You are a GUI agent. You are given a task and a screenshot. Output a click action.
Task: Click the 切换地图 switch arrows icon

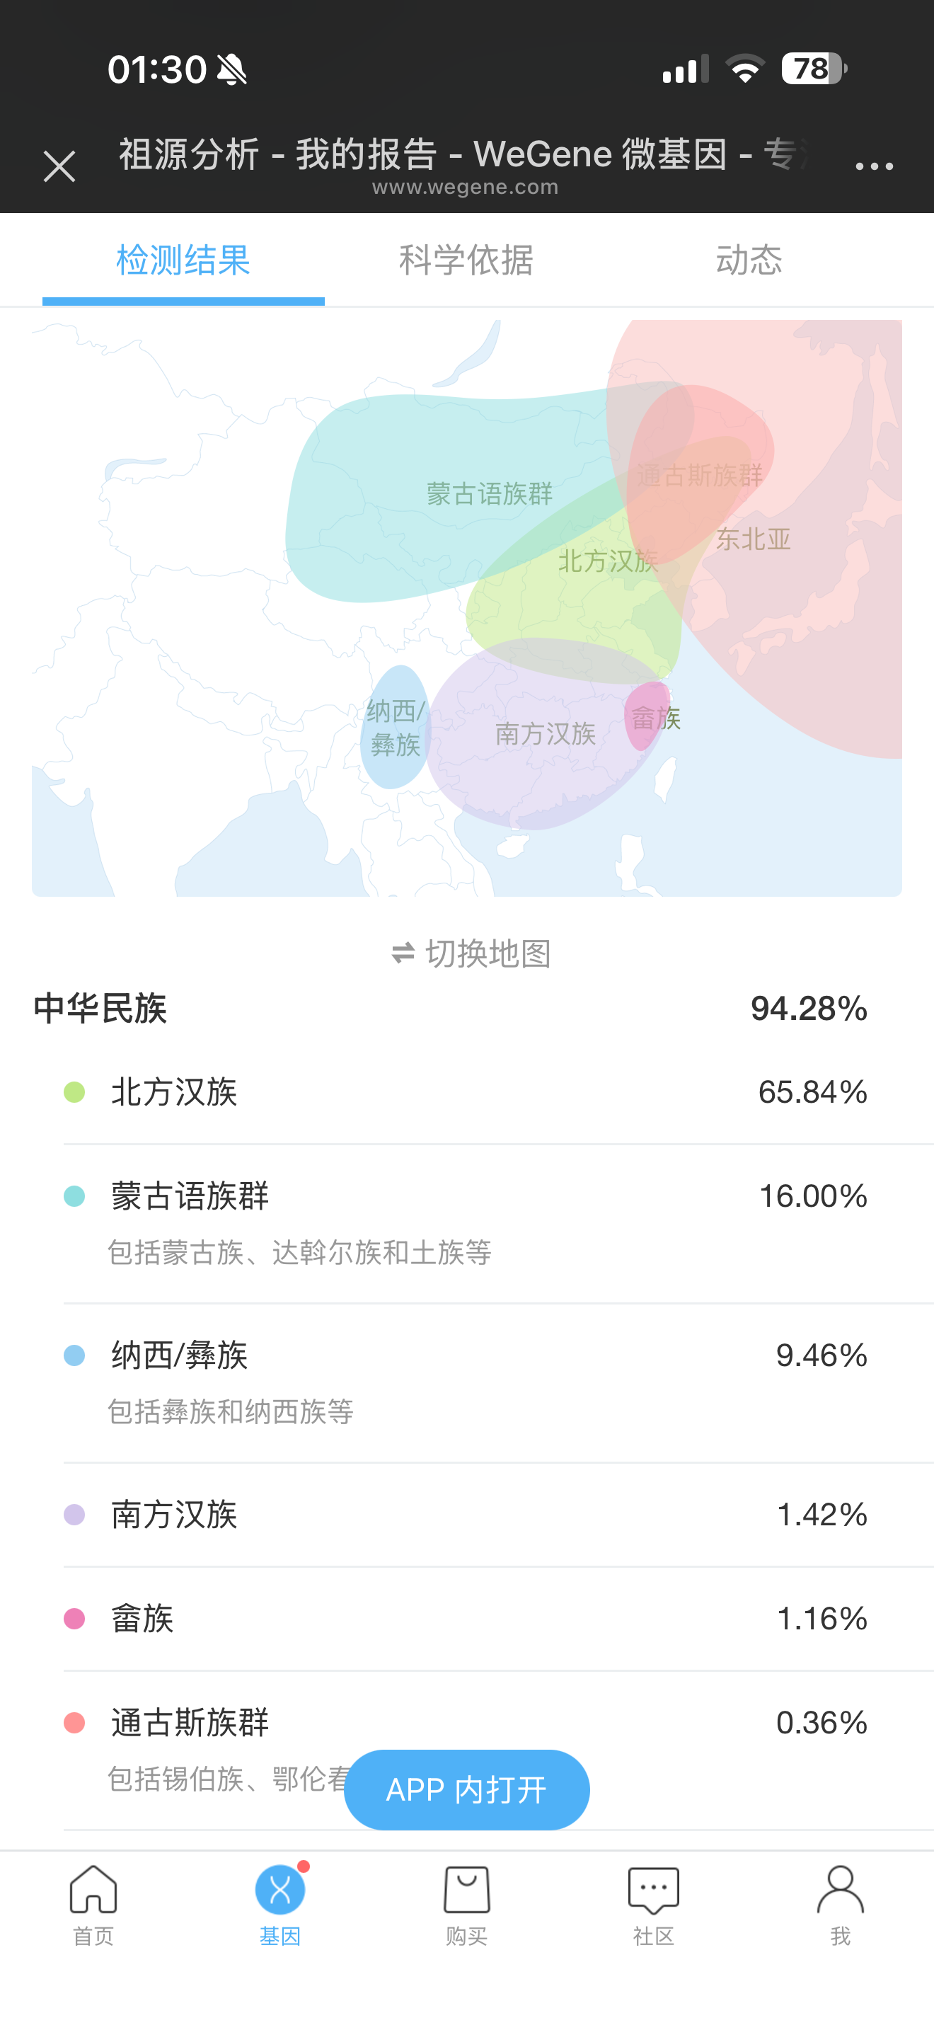pos(403,953)
